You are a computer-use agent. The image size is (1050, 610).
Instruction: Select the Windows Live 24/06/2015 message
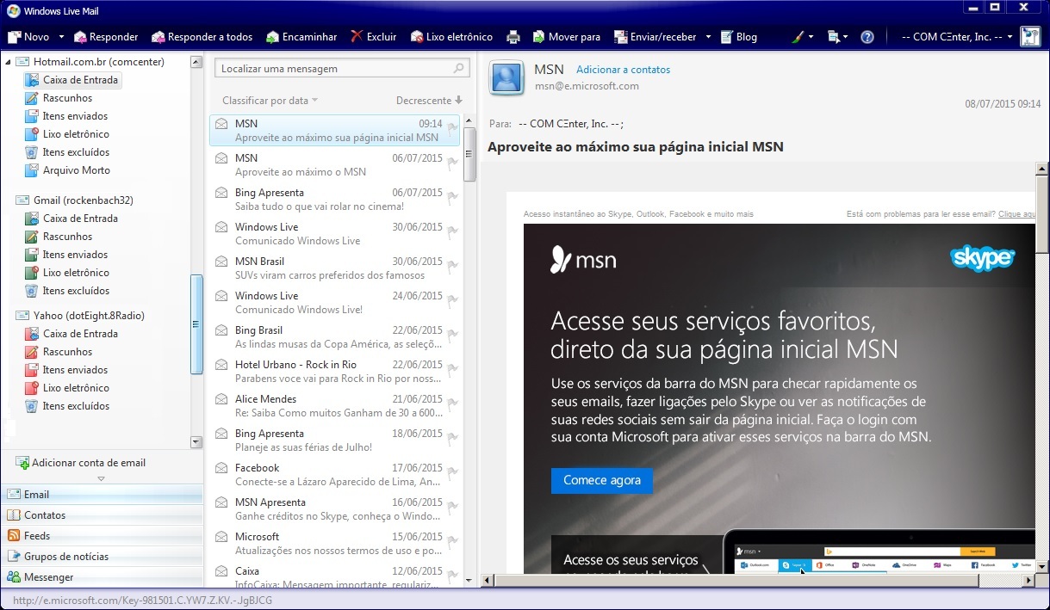pos(336,303)
